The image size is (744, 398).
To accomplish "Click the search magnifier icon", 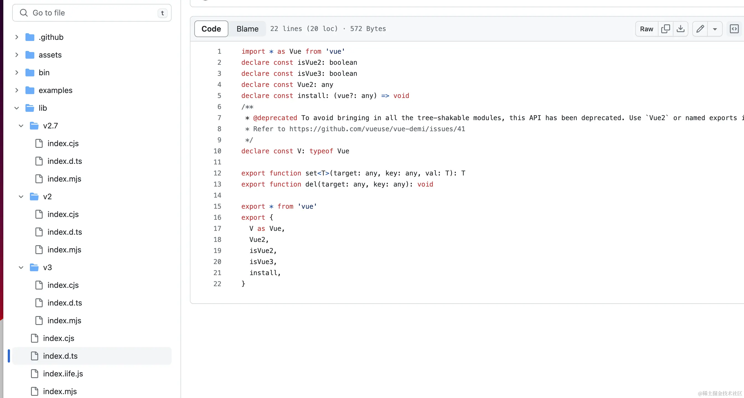I will pyautogui.click(x=24, y=13).
